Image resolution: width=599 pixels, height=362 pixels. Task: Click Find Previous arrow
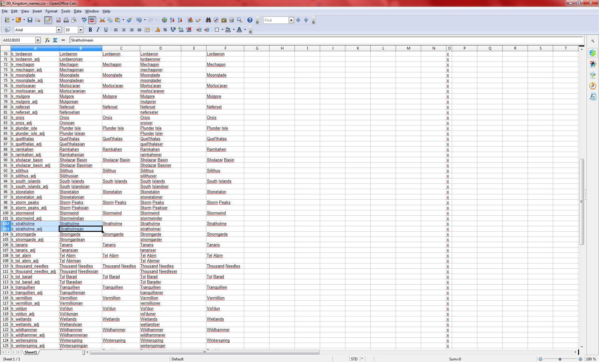click(306, 20)
